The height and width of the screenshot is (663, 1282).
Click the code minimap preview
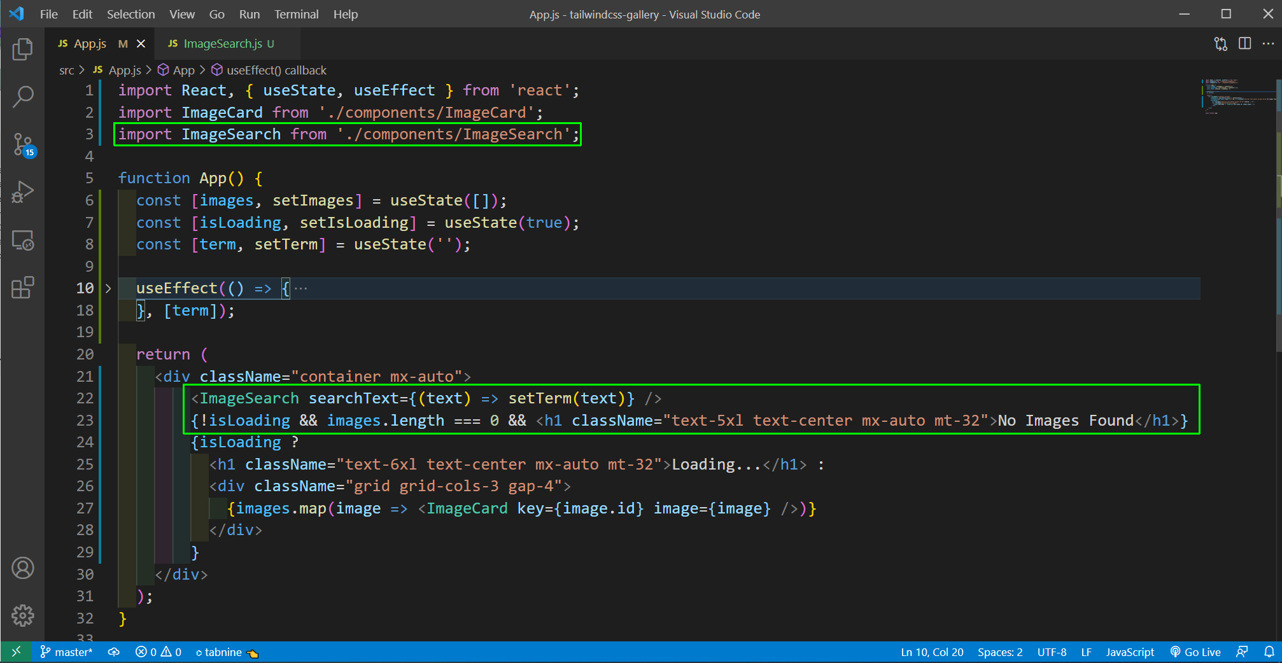(x=1237, y=96)
